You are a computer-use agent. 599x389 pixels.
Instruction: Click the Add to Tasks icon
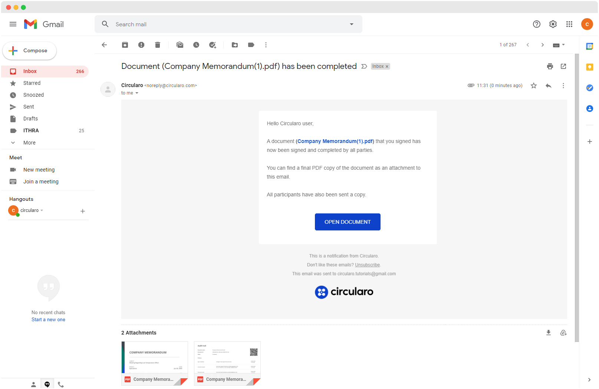click(213, 45)
